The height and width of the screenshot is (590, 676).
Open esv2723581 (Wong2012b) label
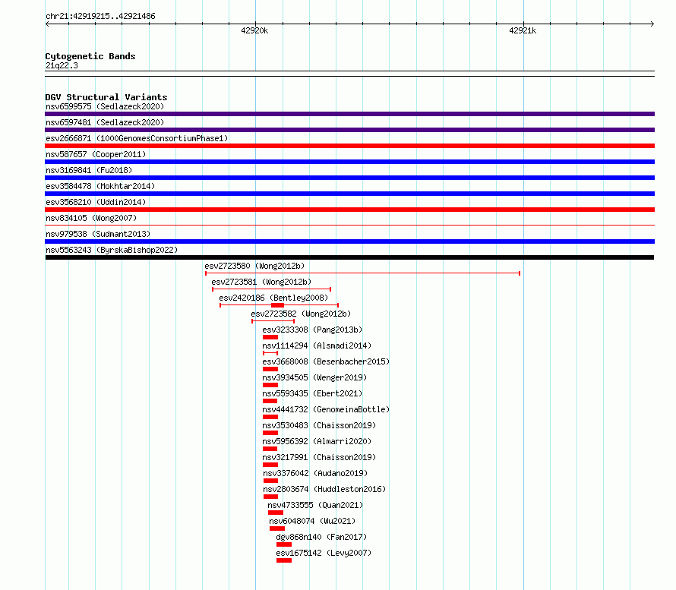click(x=261, y=282)
